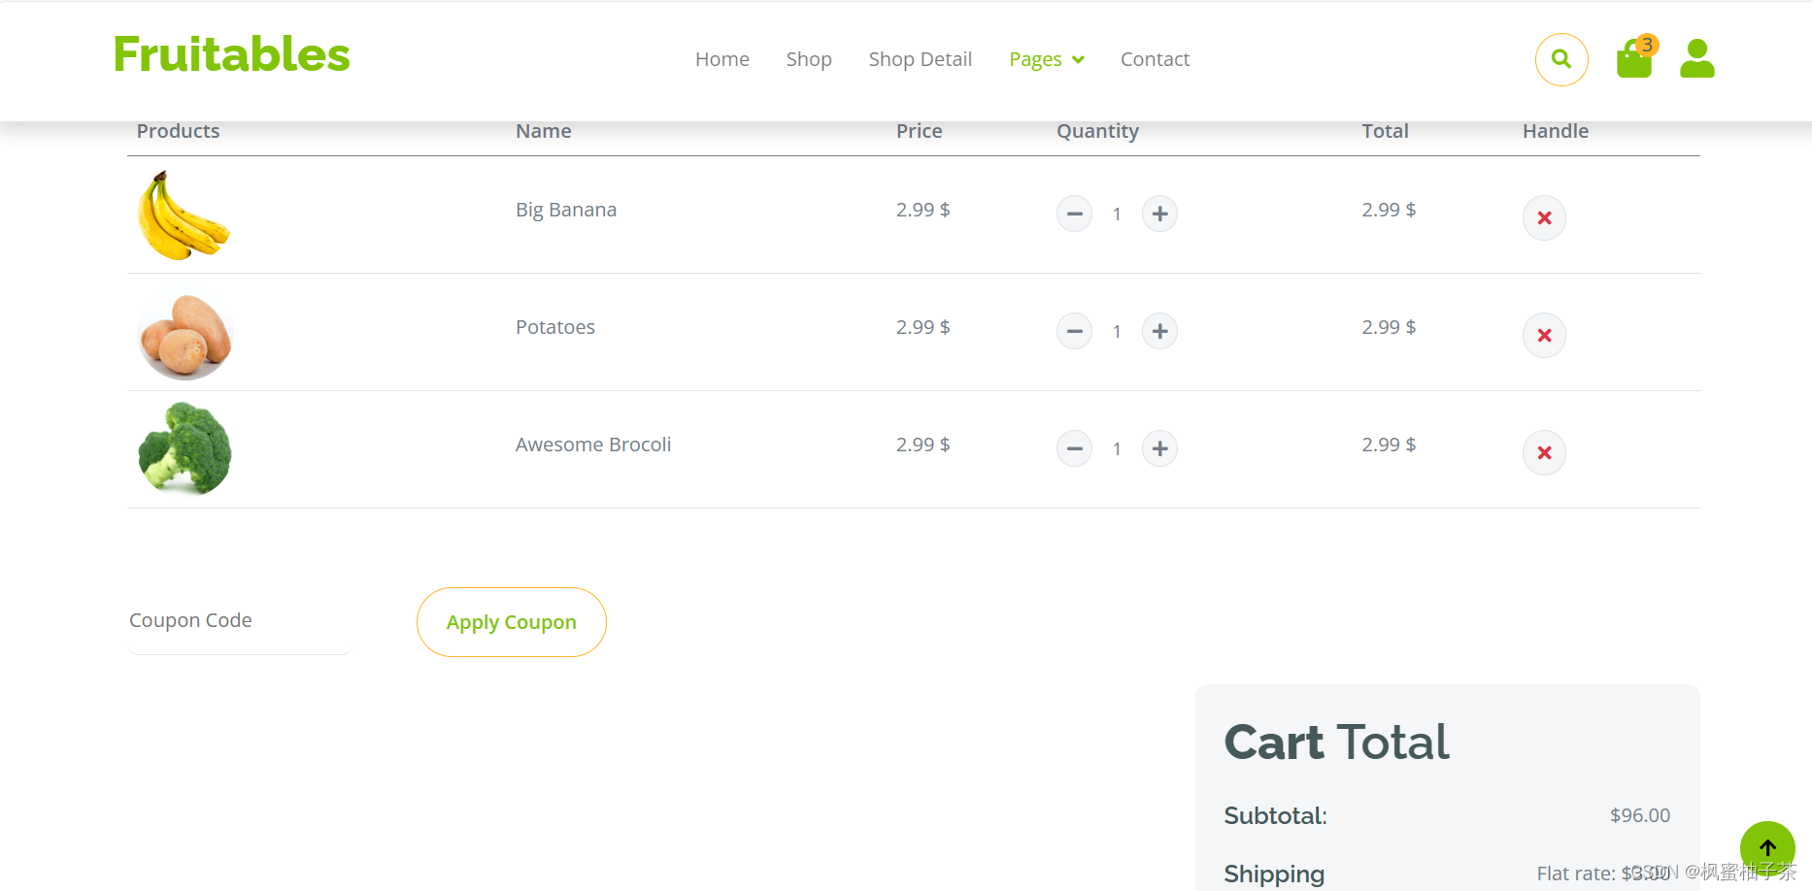Image resolution: width=1812 pixels, height=891 pixels.
Task: Focus the Coupon Code input field
Action: pos(240,621)
